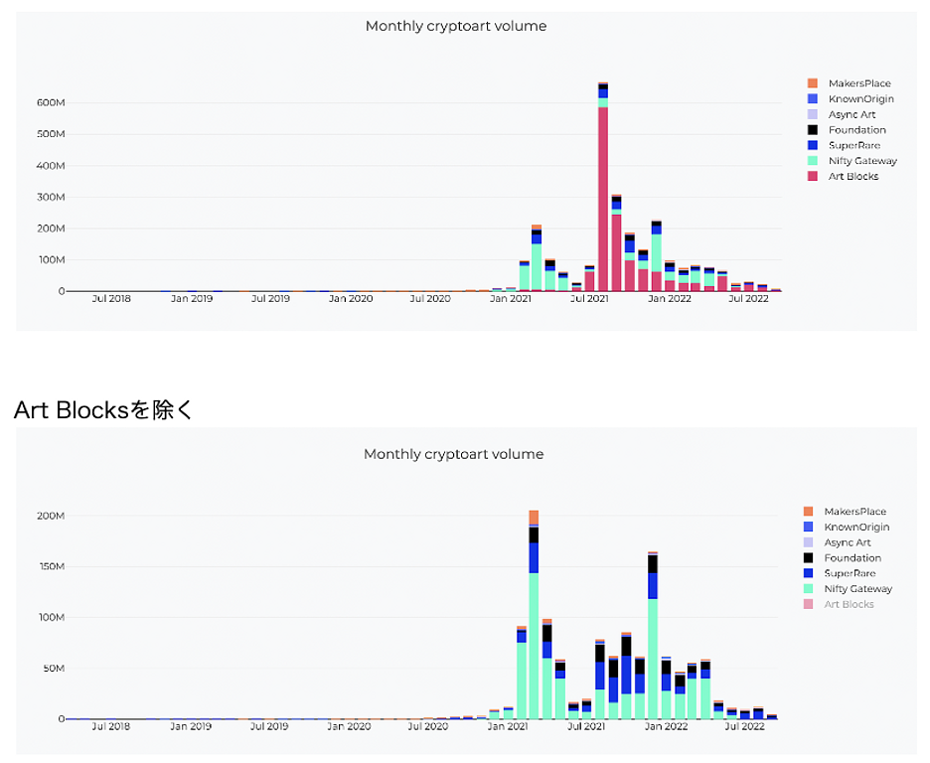The image size is (930, 763).
Task: Hide Foundation series in bottom chart legend
Action: coord(852,558)
